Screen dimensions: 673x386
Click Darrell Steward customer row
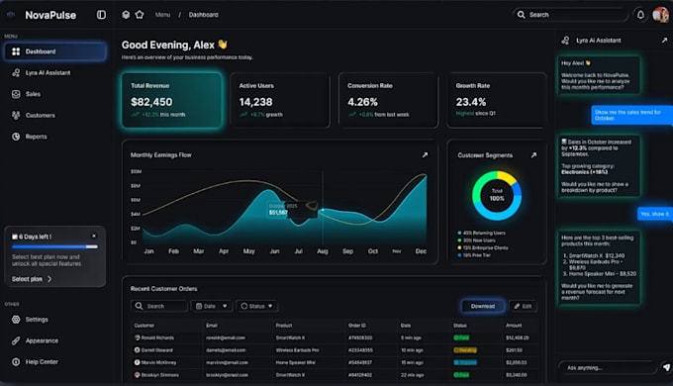tap(335, 350)
